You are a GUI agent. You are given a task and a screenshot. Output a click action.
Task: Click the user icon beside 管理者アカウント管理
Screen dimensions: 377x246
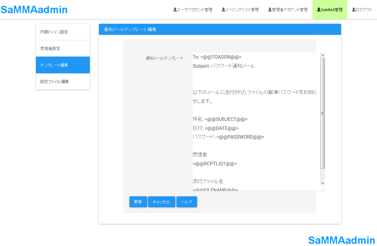click(270, 10)
